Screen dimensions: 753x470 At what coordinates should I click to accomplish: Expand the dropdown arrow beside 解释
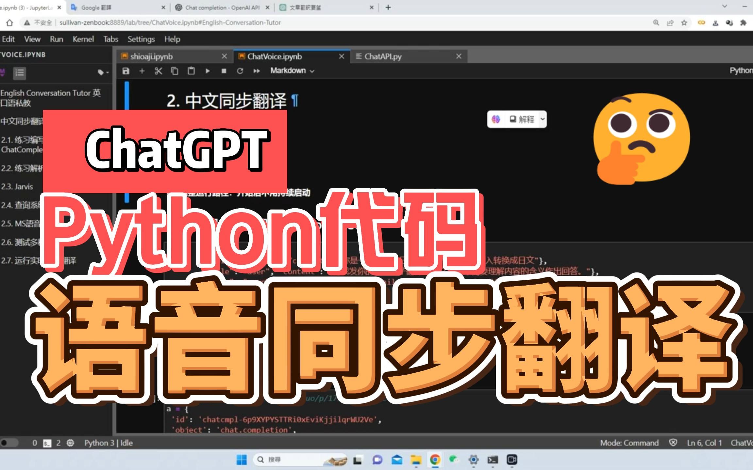coord(543,119)
